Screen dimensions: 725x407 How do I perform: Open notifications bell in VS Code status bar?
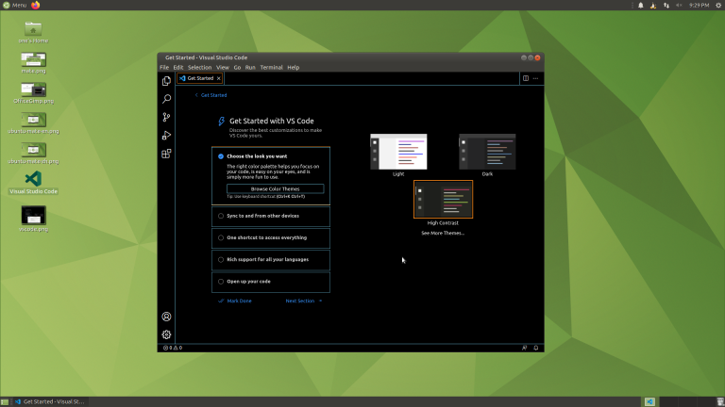coord(536,348)
